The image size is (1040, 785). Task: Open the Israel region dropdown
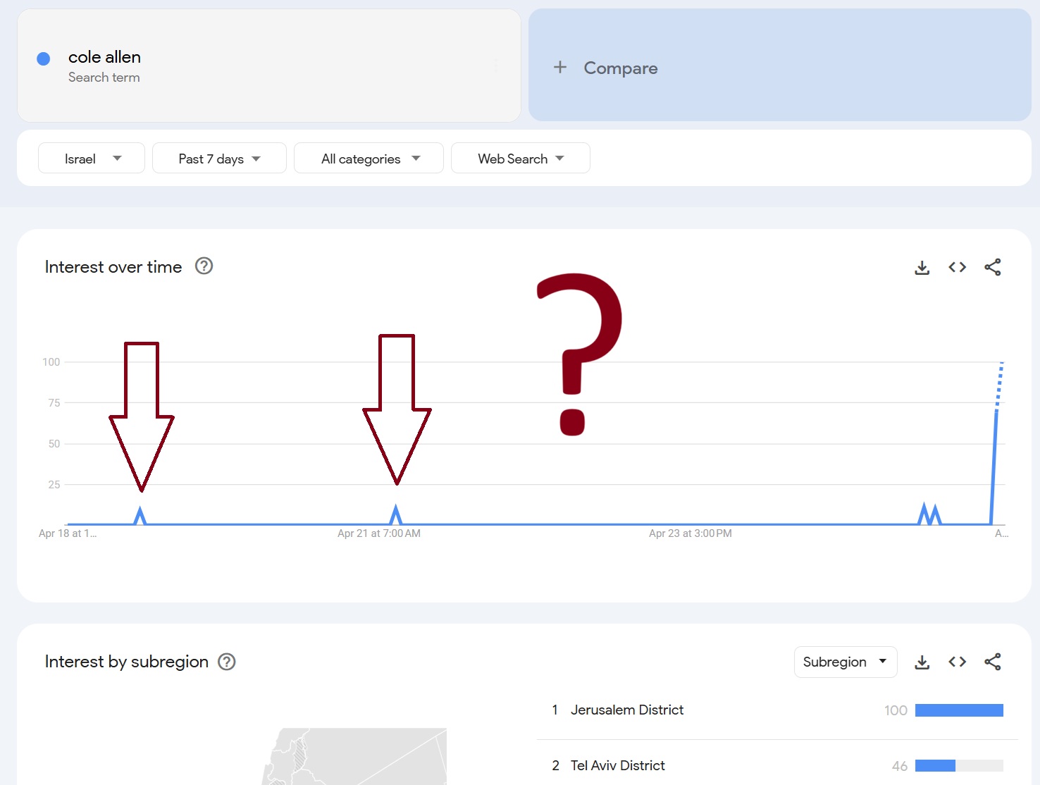pos(92,159)
